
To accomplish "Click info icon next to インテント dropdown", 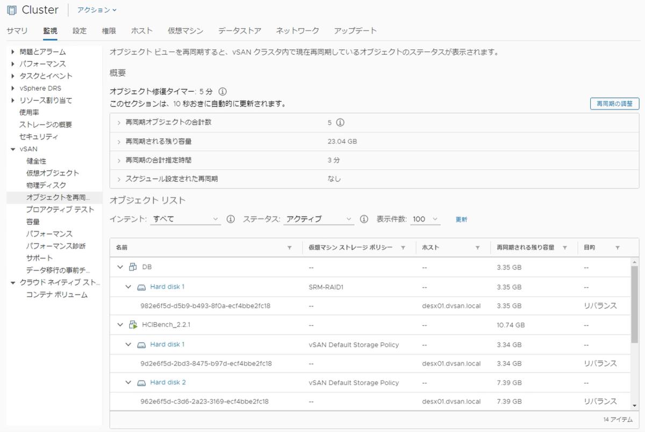I will [231, 219].
